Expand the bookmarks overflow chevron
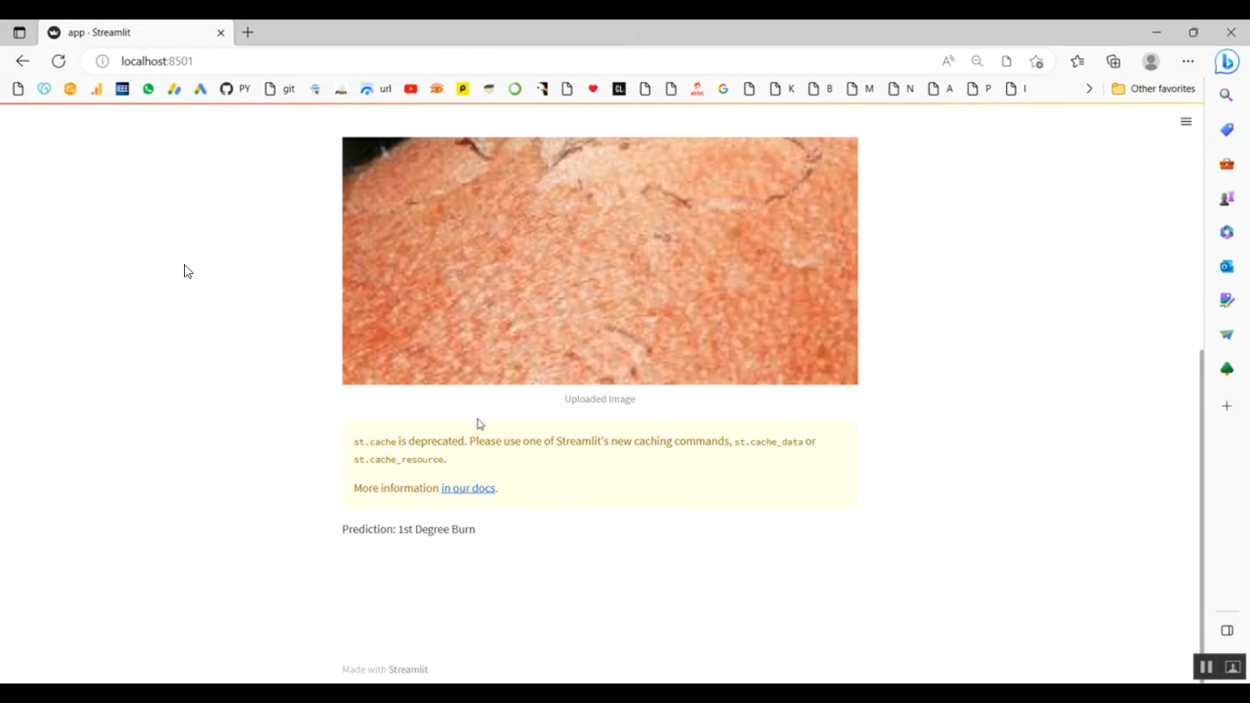Screen dimensions: 1250x703 [1088, 88]
